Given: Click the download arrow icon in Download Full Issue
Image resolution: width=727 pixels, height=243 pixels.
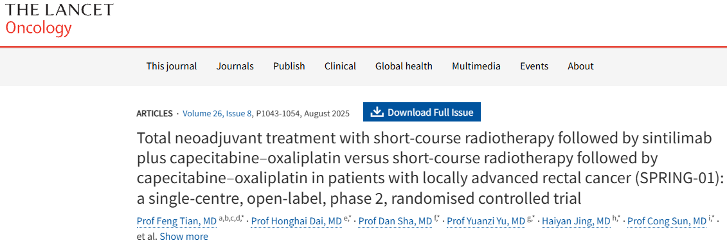Looking at the screenshot, I should (377, 113).
